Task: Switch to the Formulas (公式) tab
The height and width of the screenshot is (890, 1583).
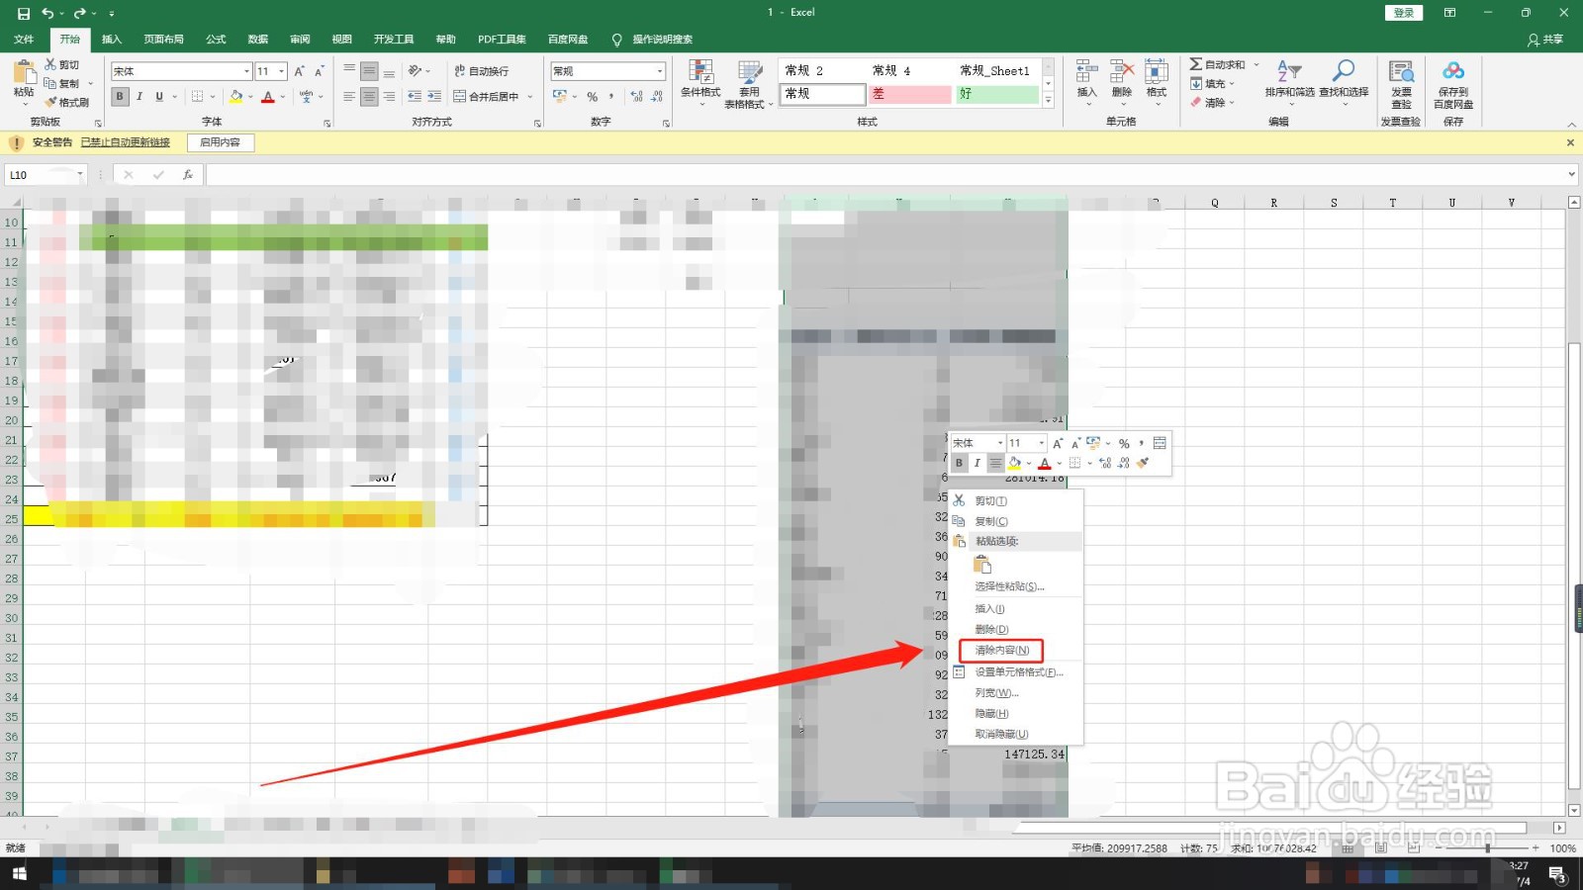Action: pyautogui.click(x=216, y=40)
